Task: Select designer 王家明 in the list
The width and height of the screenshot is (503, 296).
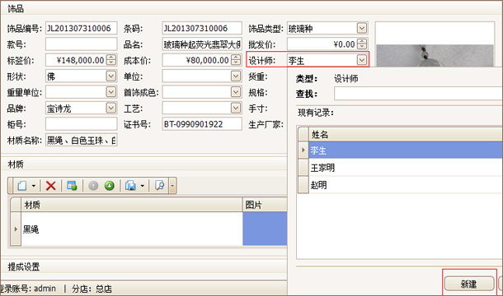Action: tap(406, 168)
